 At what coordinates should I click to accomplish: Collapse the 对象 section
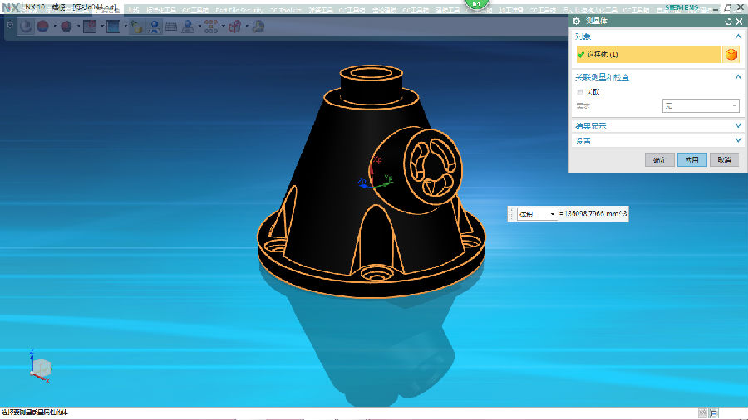tap(737, 37)
